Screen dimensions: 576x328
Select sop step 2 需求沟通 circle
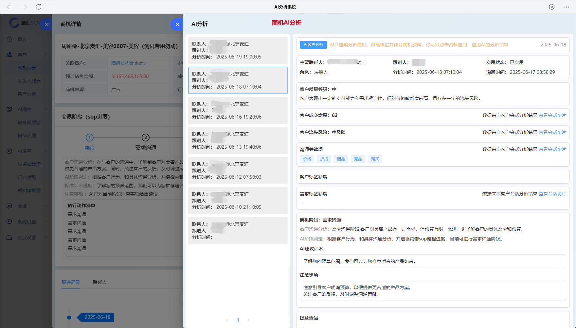point(146,138)
